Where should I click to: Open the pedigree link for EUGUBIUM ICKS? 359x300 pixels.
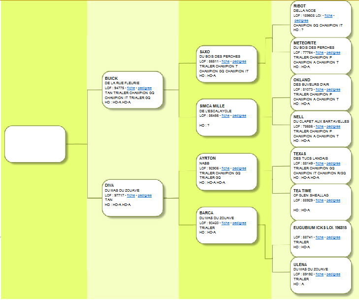(333, 237)
